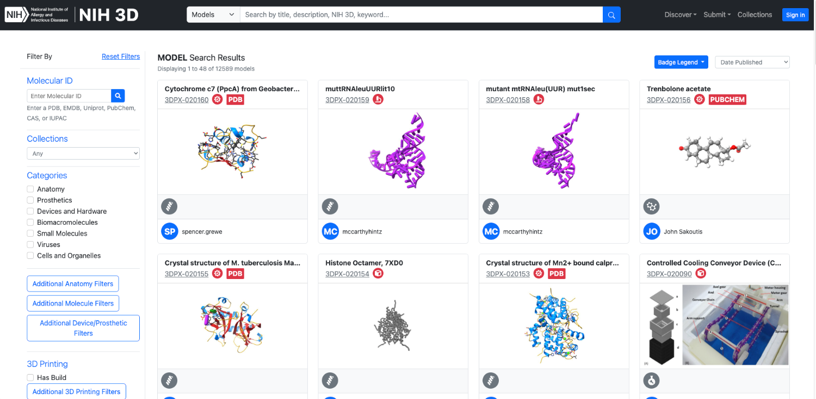Click the blue search magnifier button
This screenshot has height=399, width=816.
coord(611,15)
